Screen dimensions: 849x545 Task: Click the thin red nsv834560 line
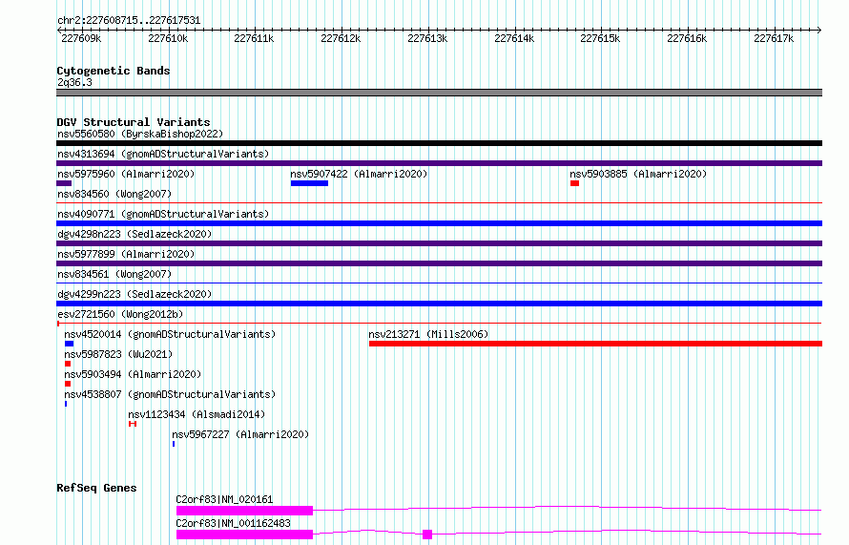(x=439, y=203)
